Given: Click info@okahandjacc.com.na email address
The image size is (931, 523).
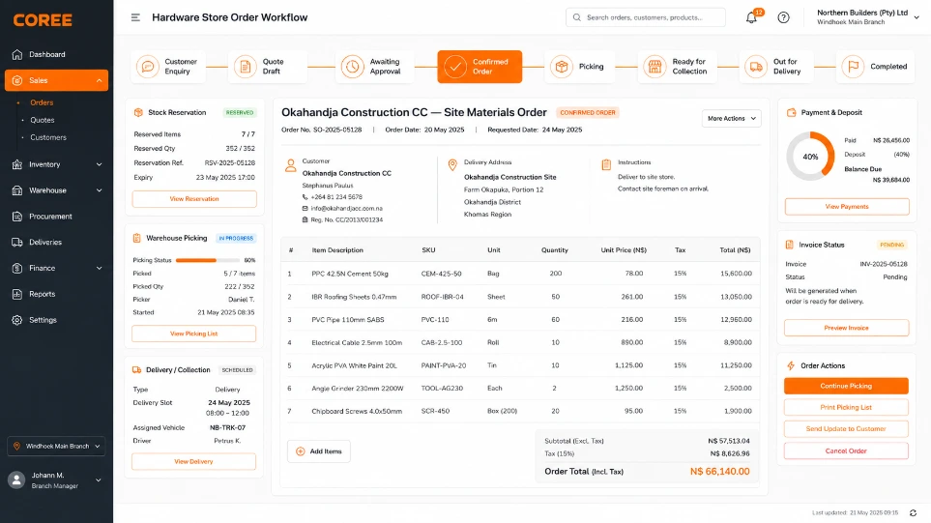Looking at the screenshot, I should 347,209.
